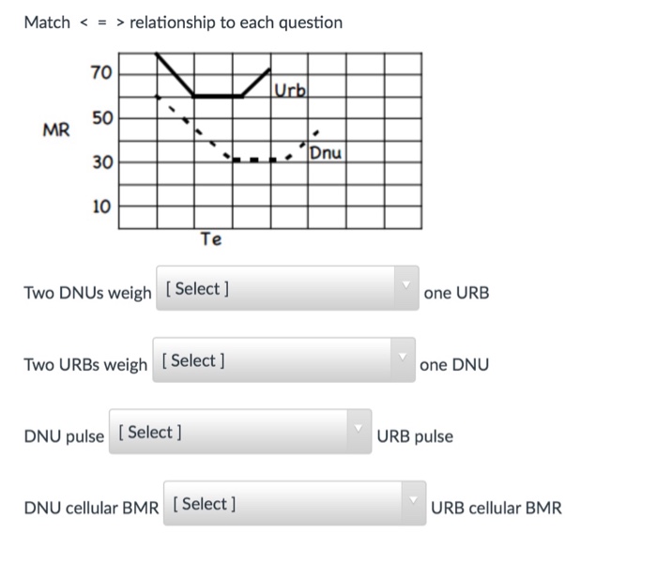Click the Dnu label on the graph
Image resolution: width=657 pixels, height=564 pixels.
pyautogui.click(x=326, y=152)
